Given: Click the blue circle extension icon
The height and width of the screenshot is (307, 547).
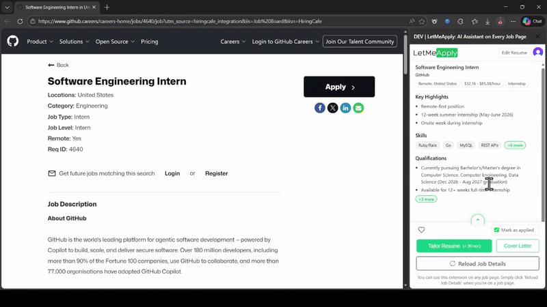Looking at the screenshot, I should [x=447, y=21].
